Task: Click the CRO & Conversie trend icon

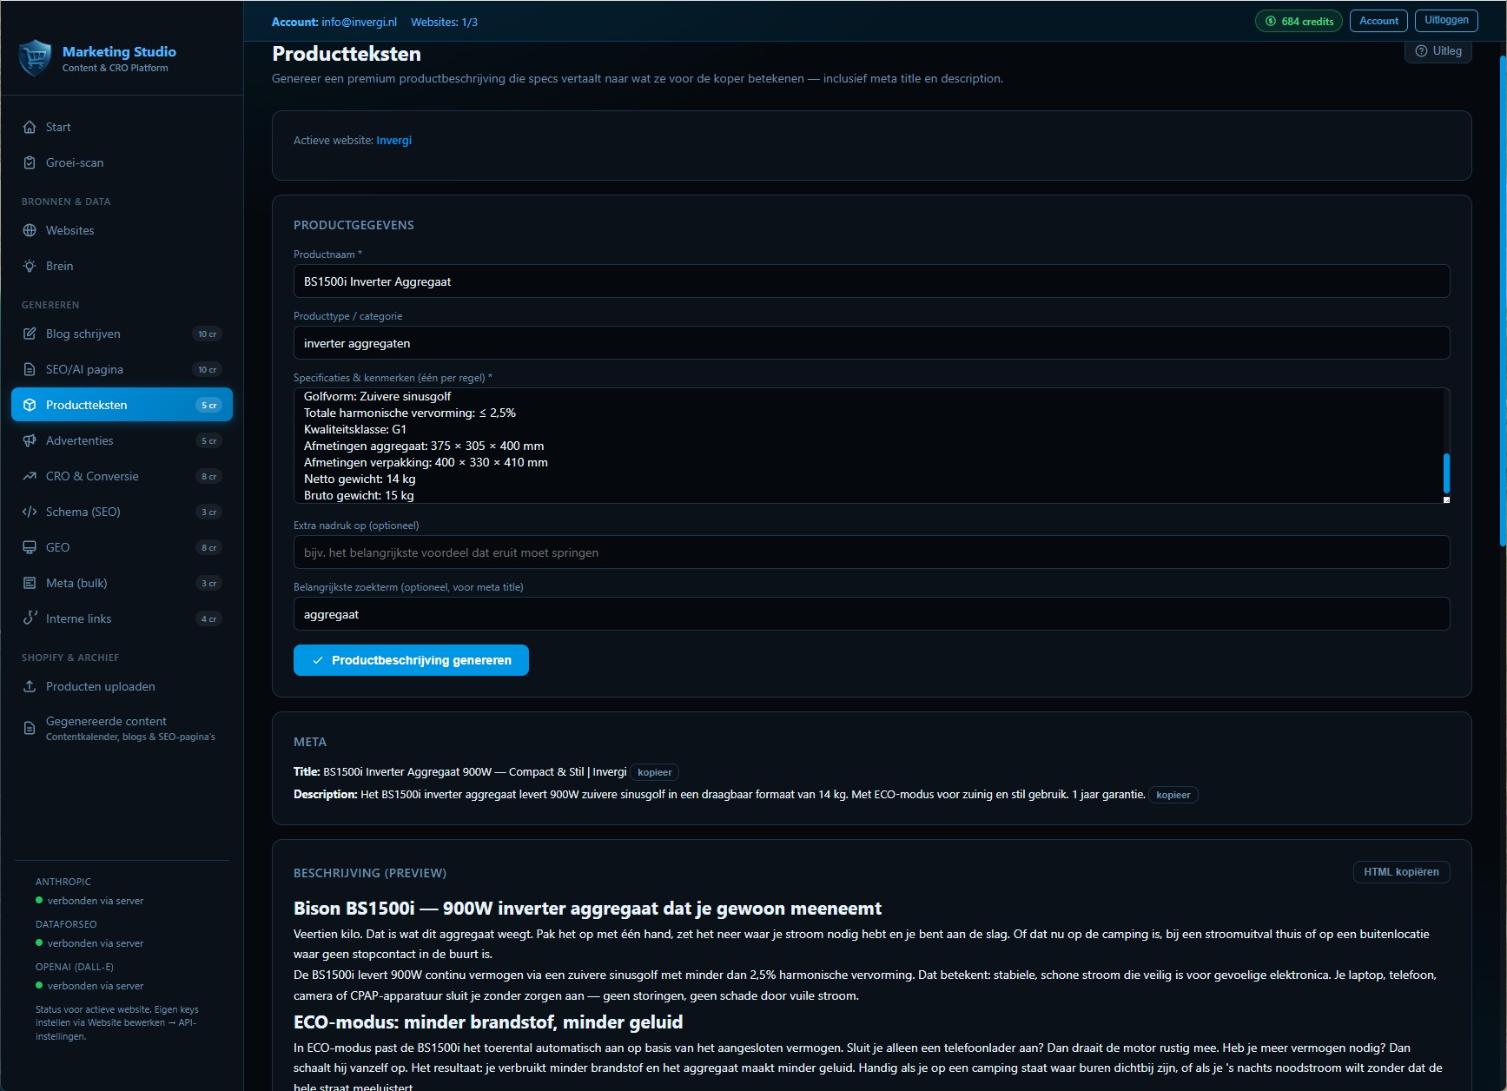Action: coord(30,476)
